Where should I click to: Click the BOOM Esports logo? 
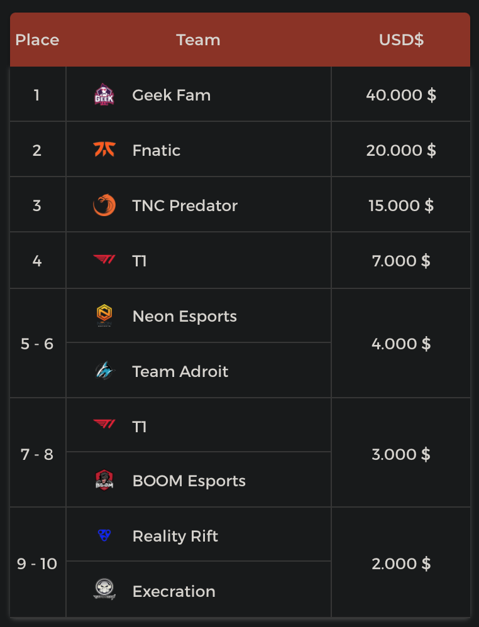(104, 481)
